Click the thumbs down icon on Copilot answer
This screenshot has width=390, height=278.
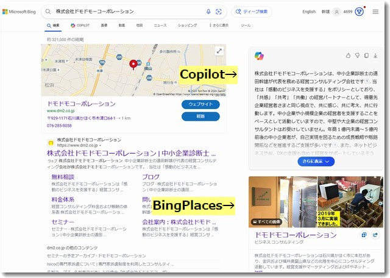tap(357, 55)
